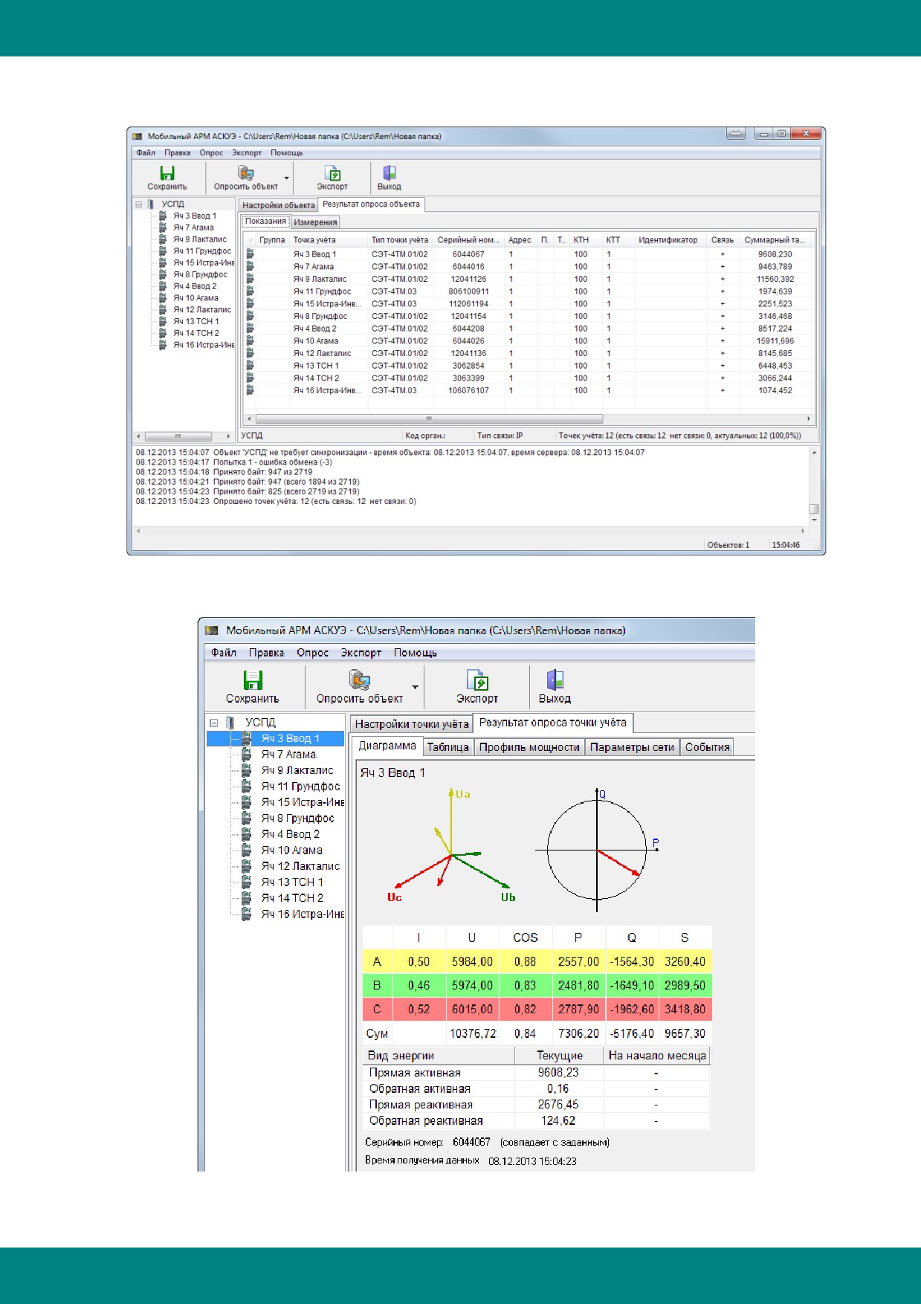Image resolution: width=921 pixels, height=1304 pixels.
Task: Select Яч 14 ТСН 2 in upper window tree
Action: 196,333
